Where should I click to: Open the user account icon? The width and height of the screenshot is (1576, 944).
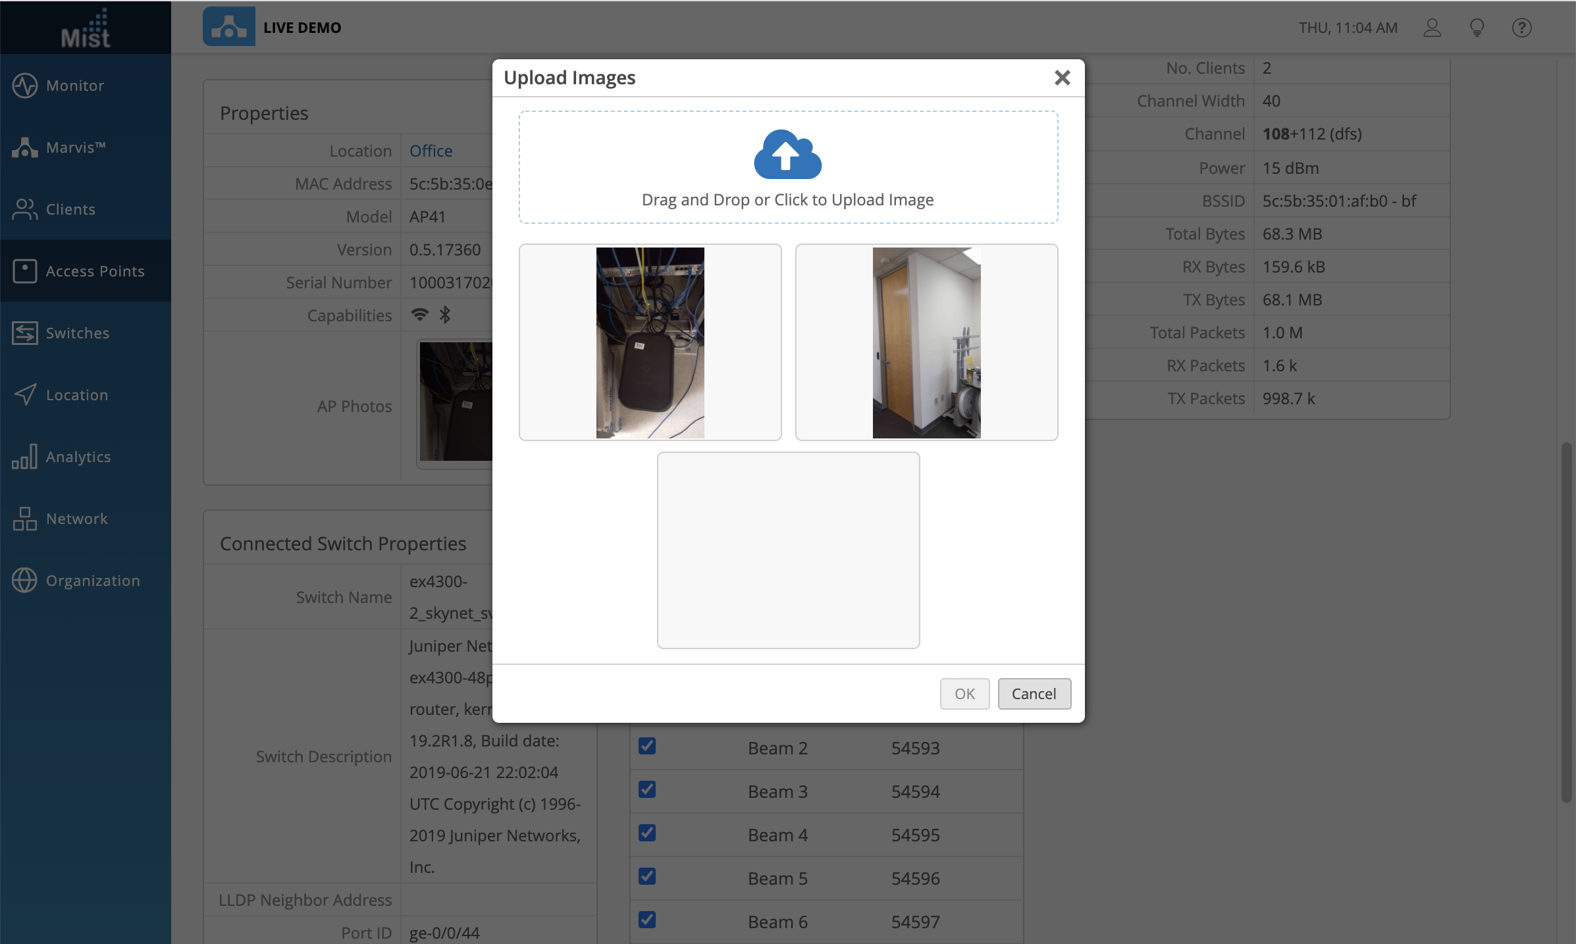[x=1432, y=28]
